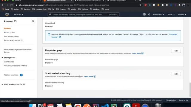
Task: Open Terms of Use link
Action: click(184, 100)
